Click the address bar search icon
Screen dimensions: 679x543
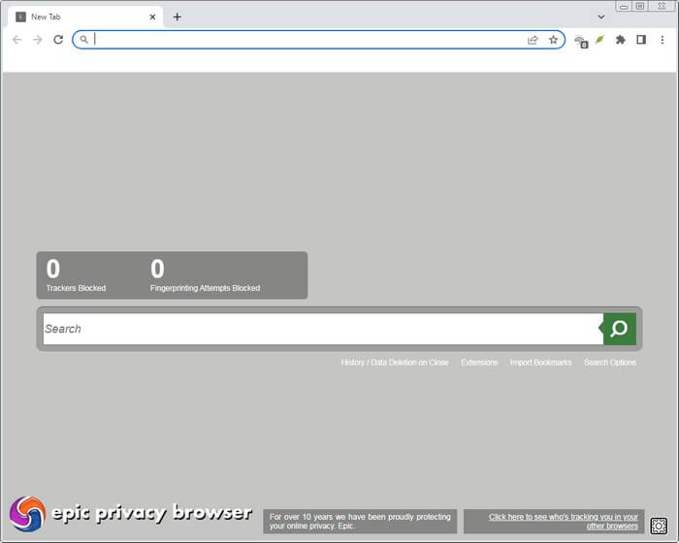(83, 40)
